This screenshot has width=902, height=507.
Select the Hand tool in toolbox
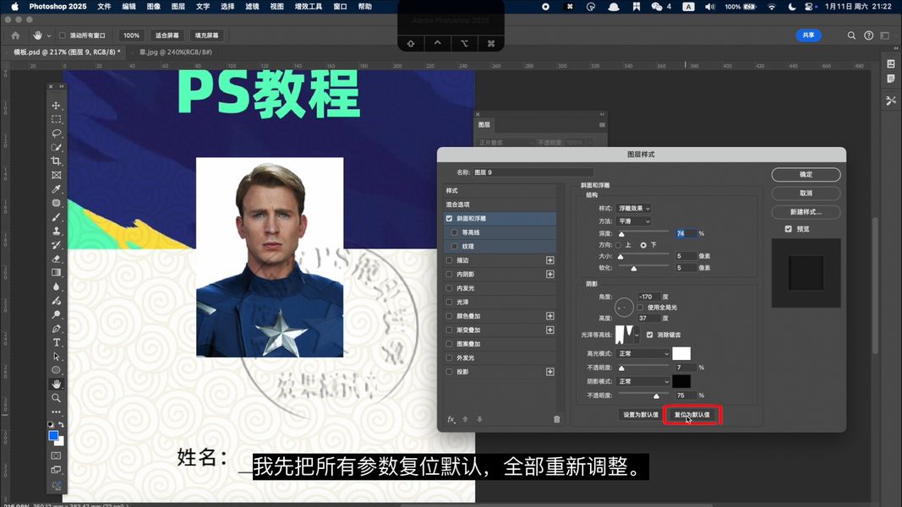point(56,384)
